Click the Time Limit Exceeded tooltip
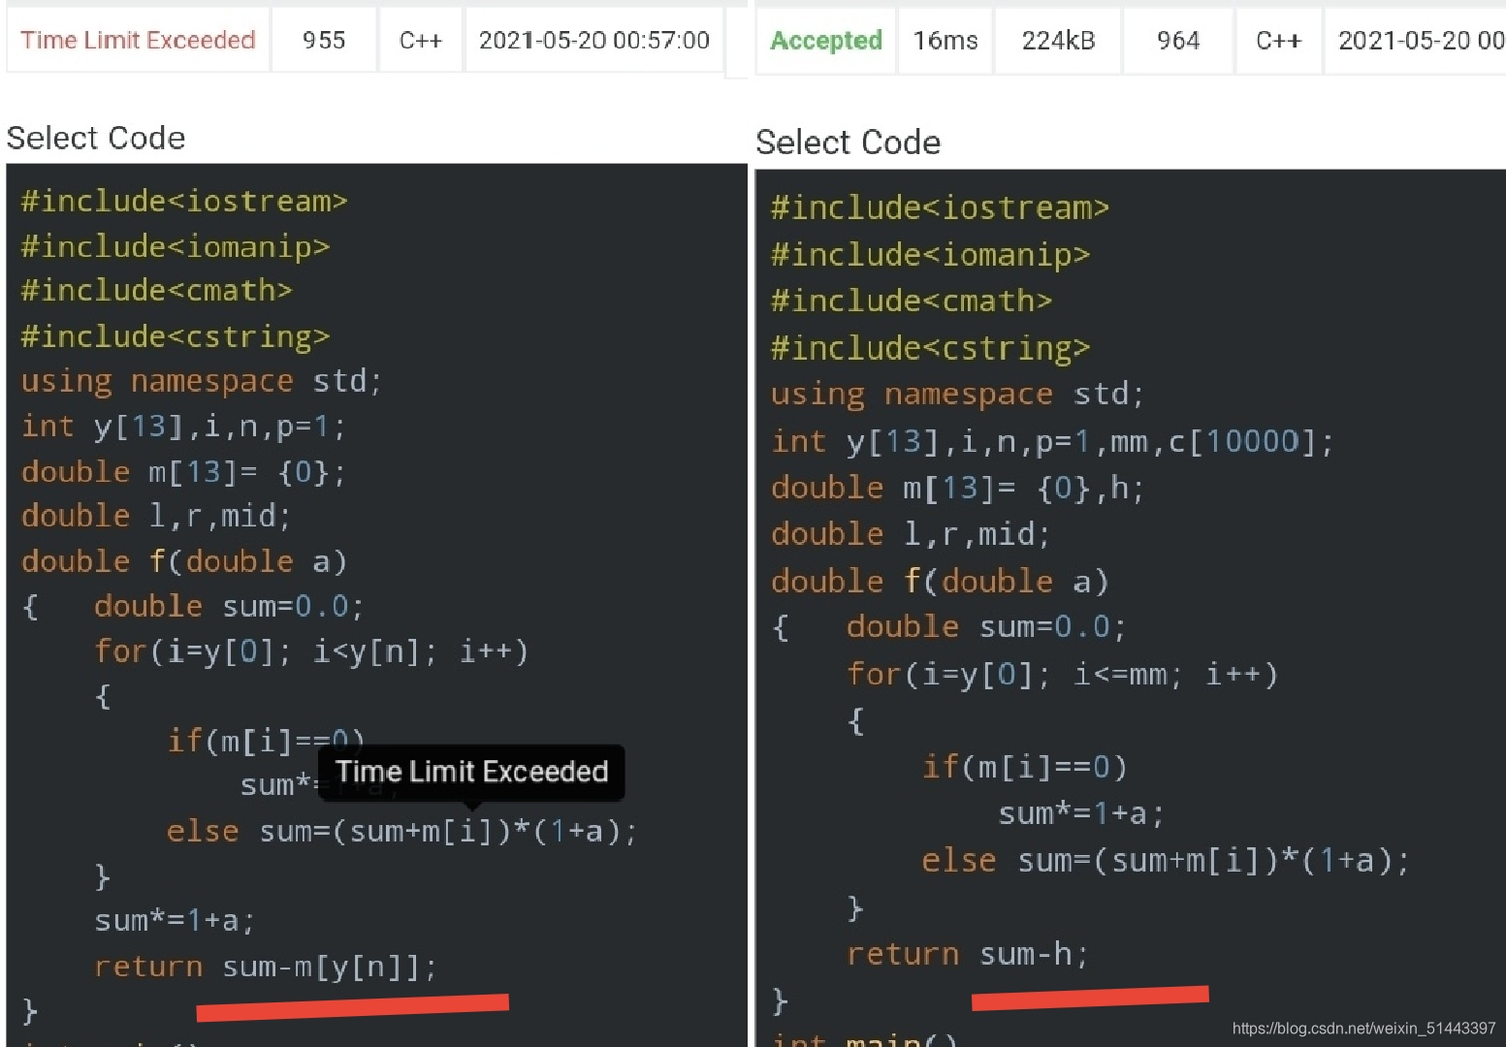 tap(471, 772)
